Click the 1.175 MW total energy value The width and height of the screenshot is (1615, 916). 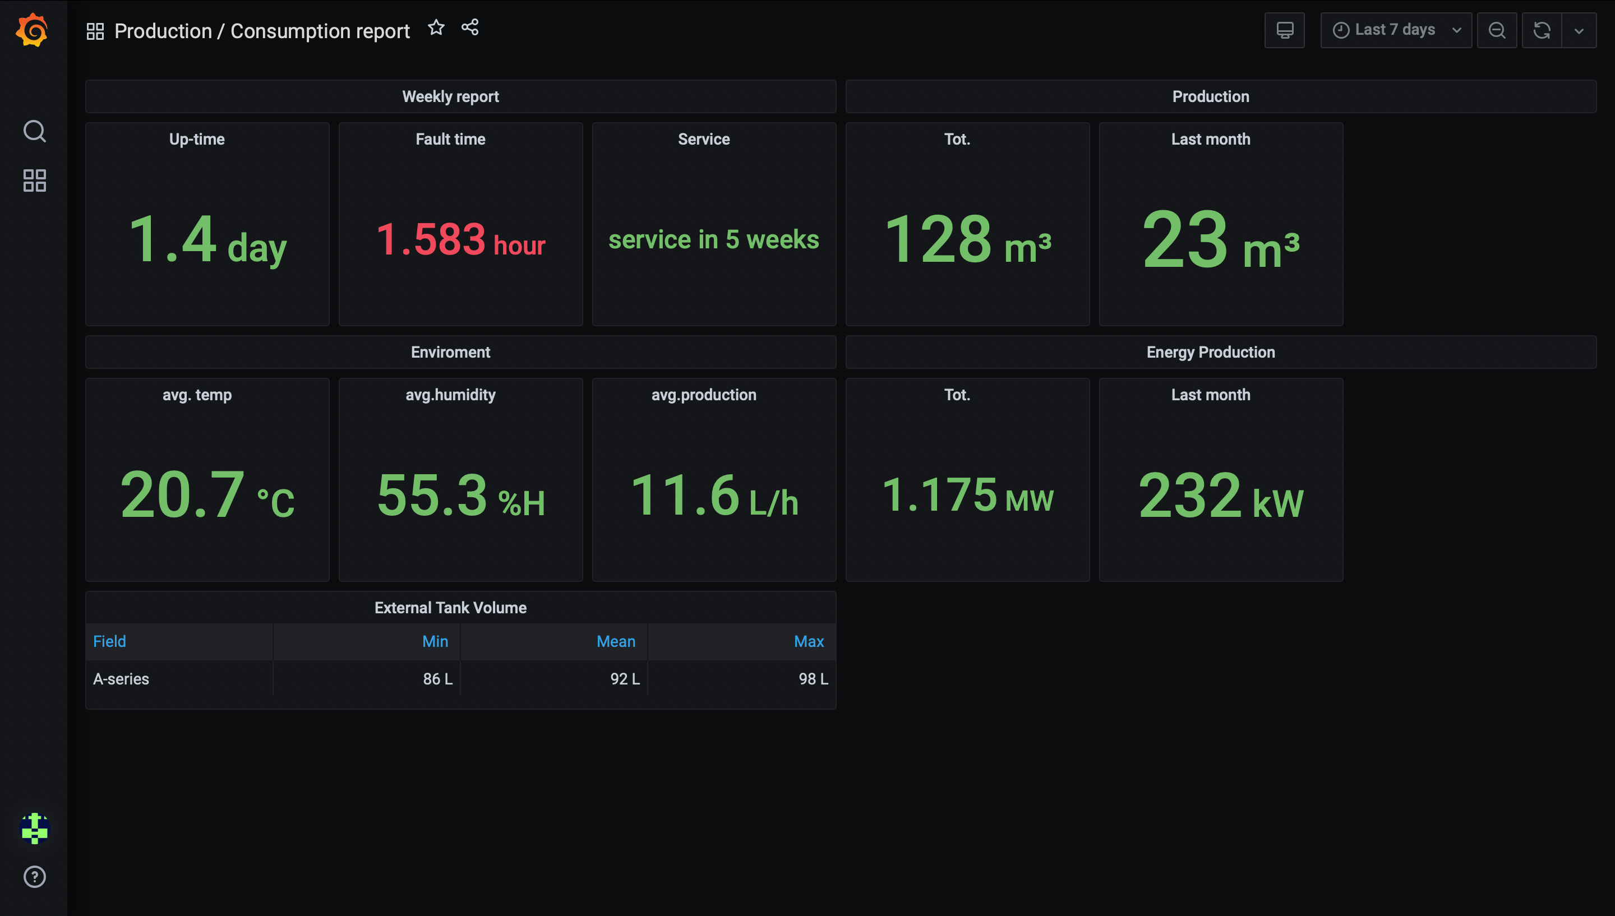point(968,495)
